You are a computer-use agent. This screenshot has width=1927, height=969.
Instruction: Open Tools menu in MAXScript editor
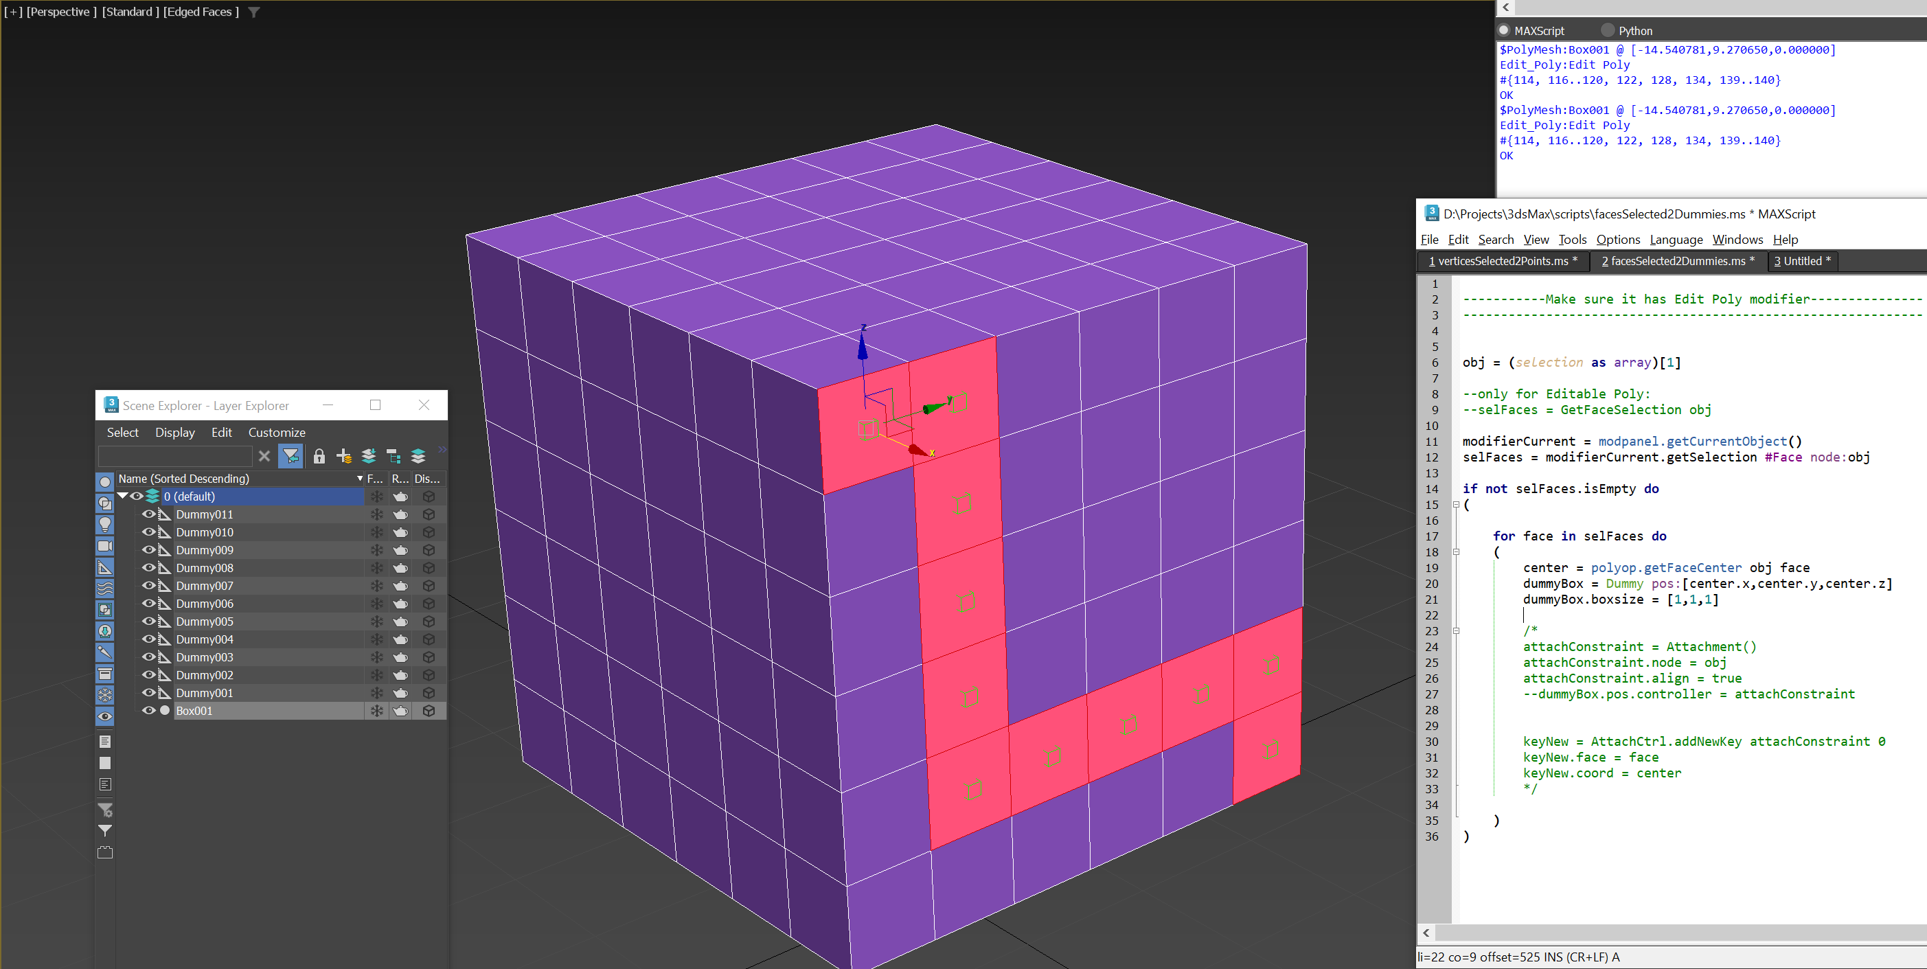tap(1573, 240)
